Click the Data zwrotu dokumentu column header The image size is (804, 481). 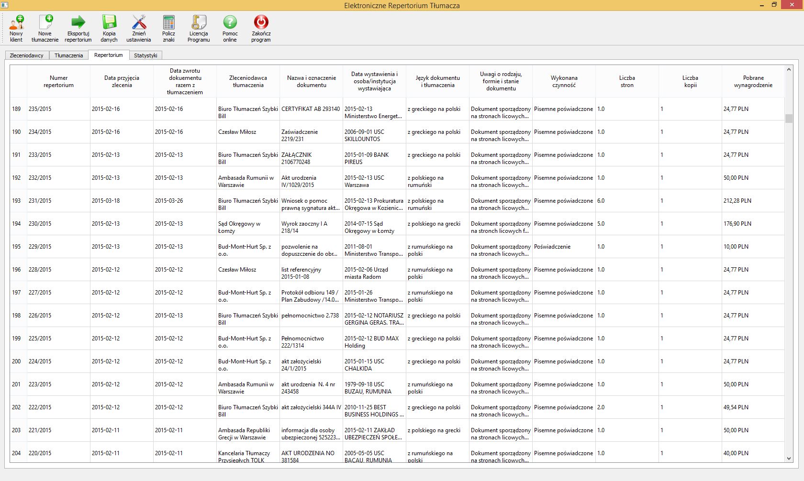coord(185,81)
